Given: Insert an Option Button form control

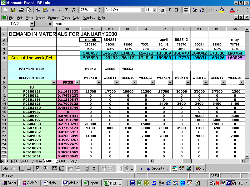Looking at the screenshot, I should click(45, 168).
